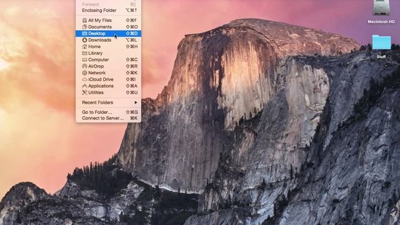Choose Applications in the Go menu

click(108, 86)
